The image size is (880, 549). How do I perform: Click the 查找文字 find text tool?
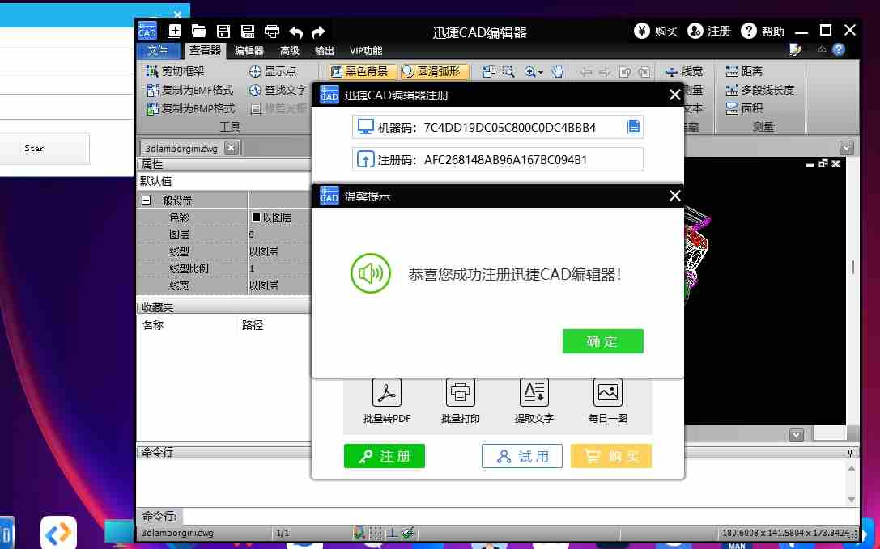278,90
